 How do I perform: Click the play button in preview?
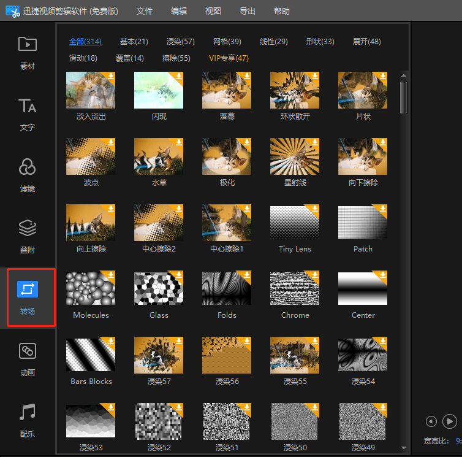(x=450, y=421)
